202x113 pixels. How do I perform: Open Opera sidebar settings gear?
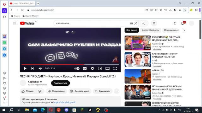pos(4,93)
